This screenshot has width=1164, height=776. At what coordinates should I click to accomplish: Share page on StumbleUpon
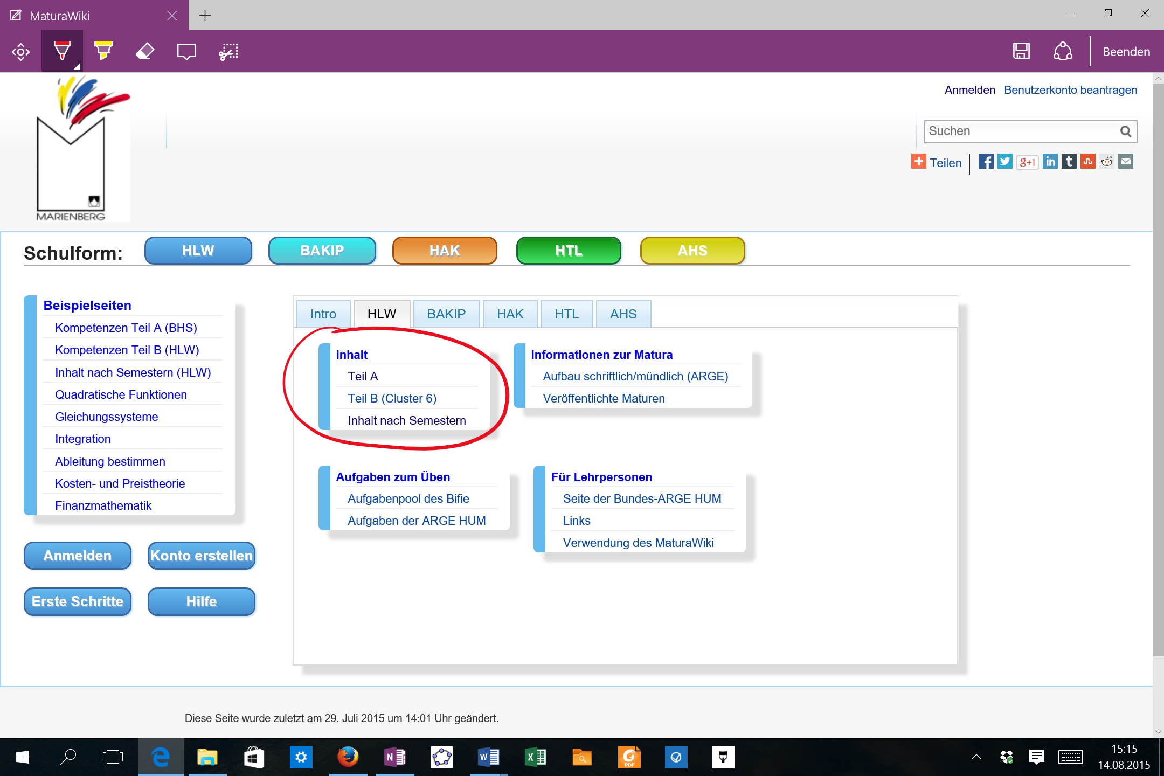1088,162
